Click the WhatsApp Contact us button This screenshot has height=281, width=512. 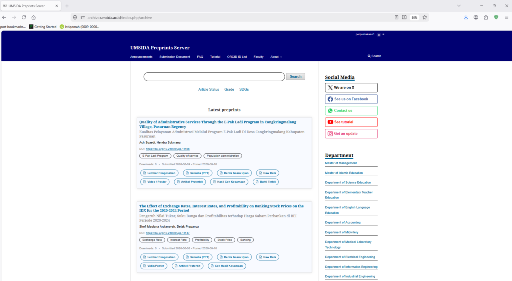tap(351, 110)
